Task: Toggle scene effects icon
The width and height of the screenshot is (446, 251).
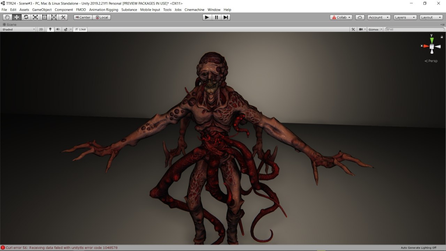Action: (66, 29)
